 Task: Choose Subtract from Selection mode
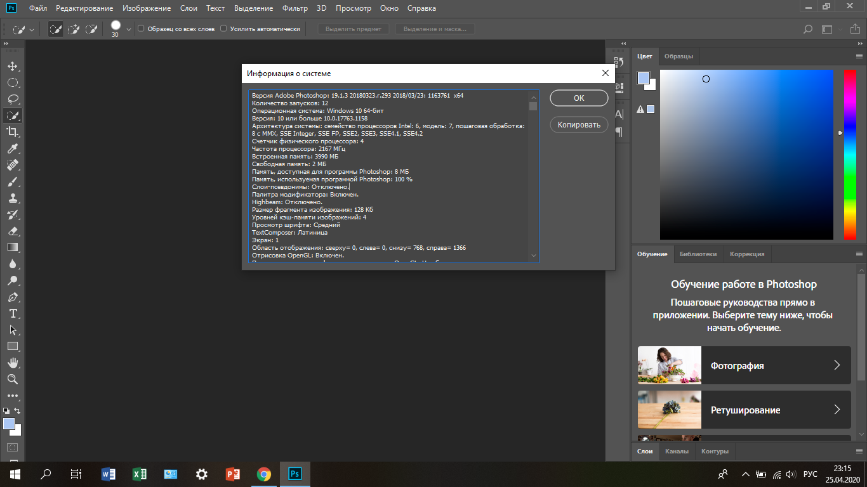tap(91, 29)
